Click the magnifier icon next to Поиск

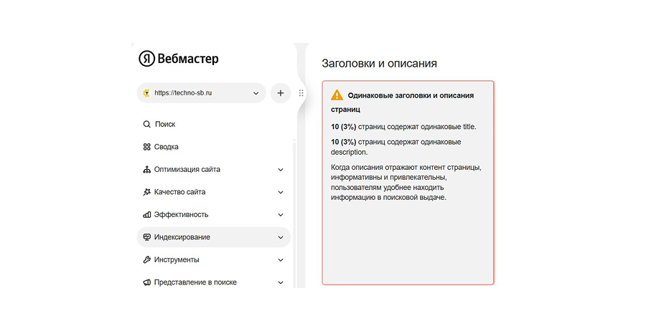coord(147,124)
